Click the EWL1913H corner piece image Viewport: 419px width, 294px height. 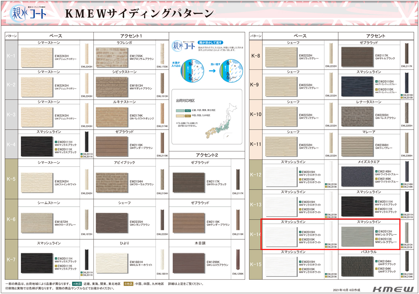pyautogui.click(x=162, y=83)
